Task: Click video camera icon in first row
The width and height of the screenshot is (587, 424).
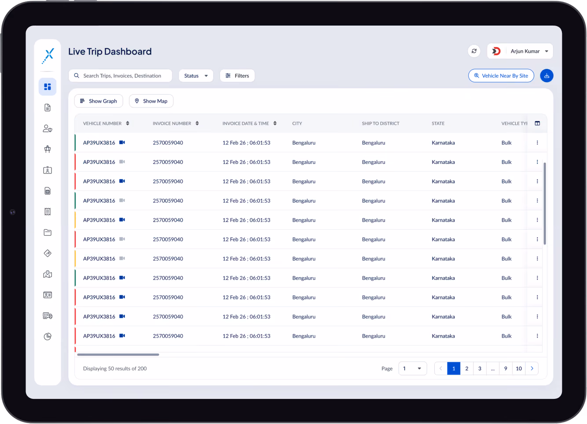Action: click(122, 142)
